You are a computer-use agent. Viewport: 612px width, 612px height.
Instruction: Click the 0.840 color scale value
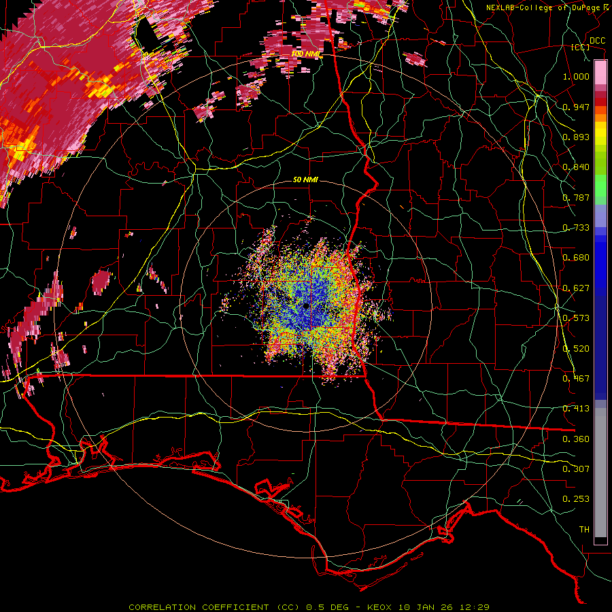[x=576, y=167]
